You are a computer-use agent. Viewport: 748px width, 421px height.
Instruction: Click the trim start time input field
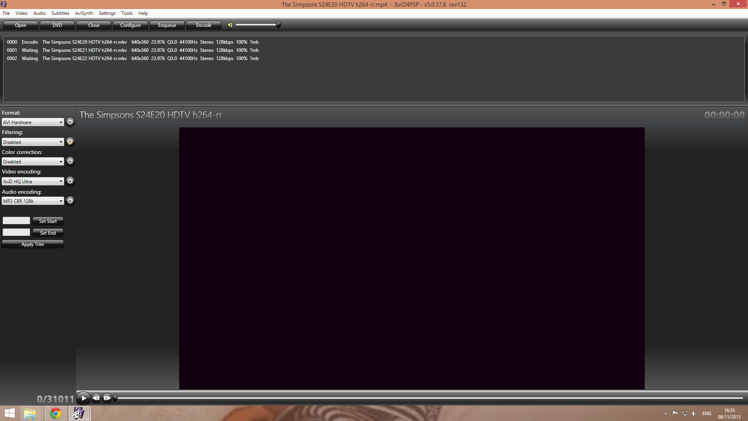[16, 221]
